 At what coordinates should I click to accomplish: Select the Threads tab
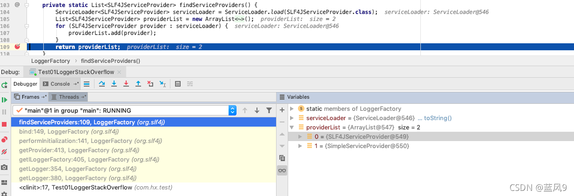point(68,97)
